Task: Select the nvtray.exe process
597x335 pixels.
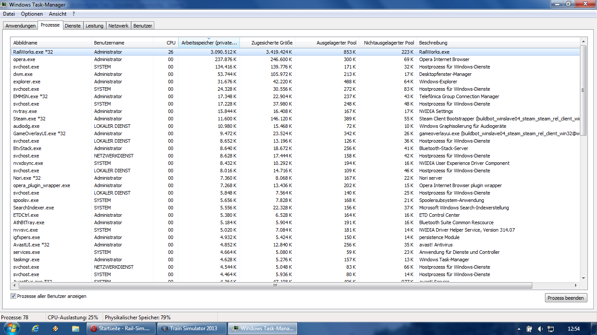Action: (295, 111)
